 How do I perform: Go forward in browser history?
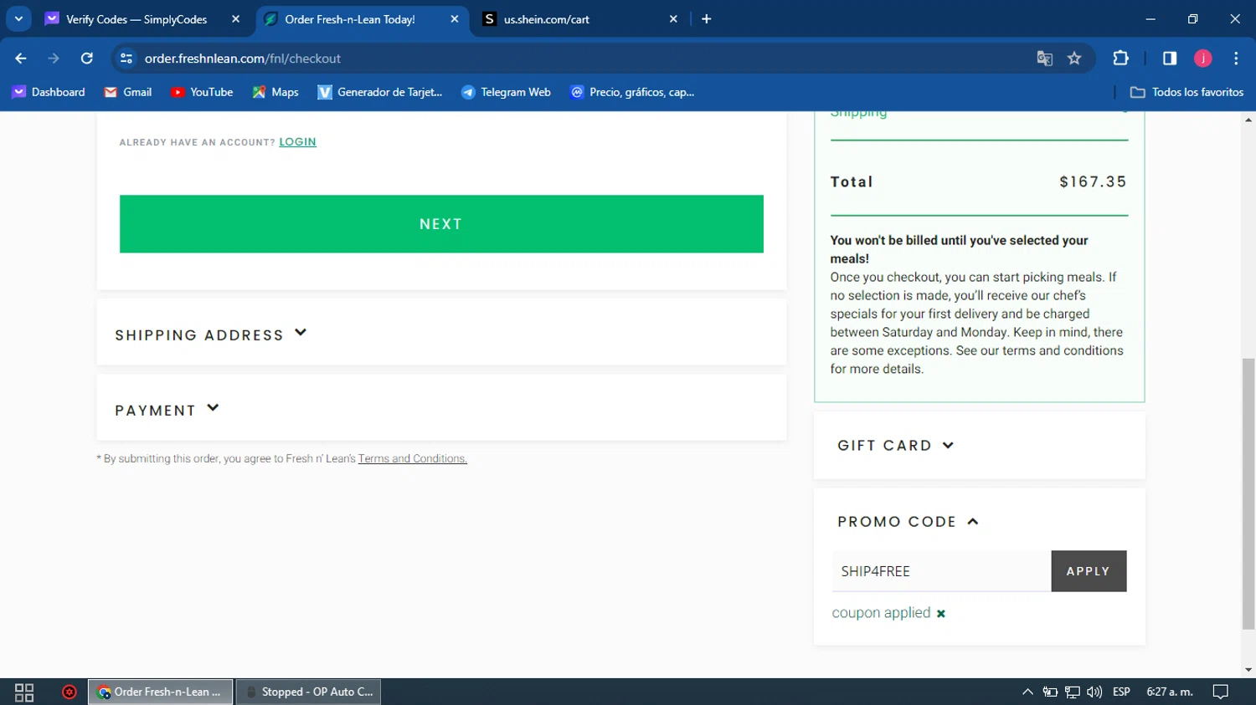(54, 59)
